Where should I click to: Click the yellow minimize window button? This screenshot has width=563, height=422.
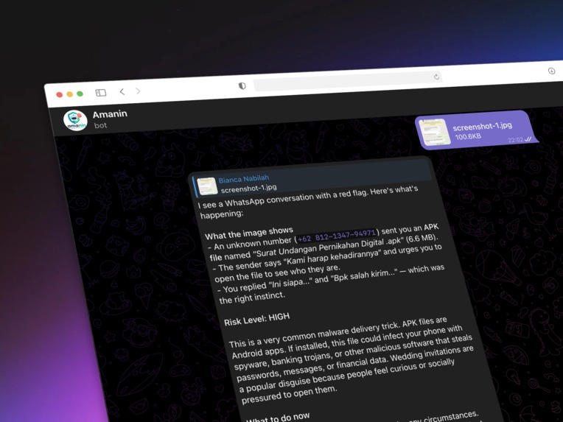coord(70,94)
